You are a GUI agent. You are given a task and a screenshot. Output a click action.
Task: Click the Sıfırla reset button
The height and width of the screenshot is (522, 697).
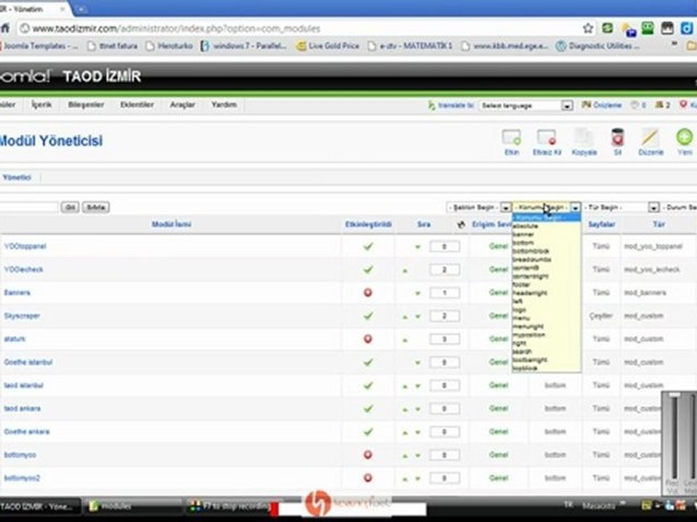click(96, 207)
